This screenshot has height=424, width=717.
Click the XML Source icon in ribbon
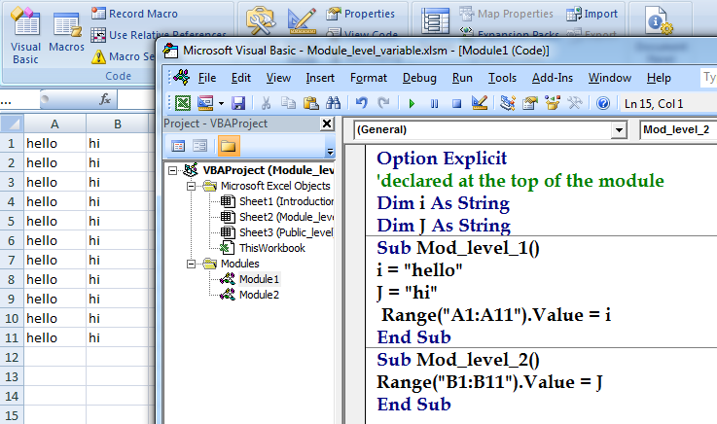click(x=435, y=21)
